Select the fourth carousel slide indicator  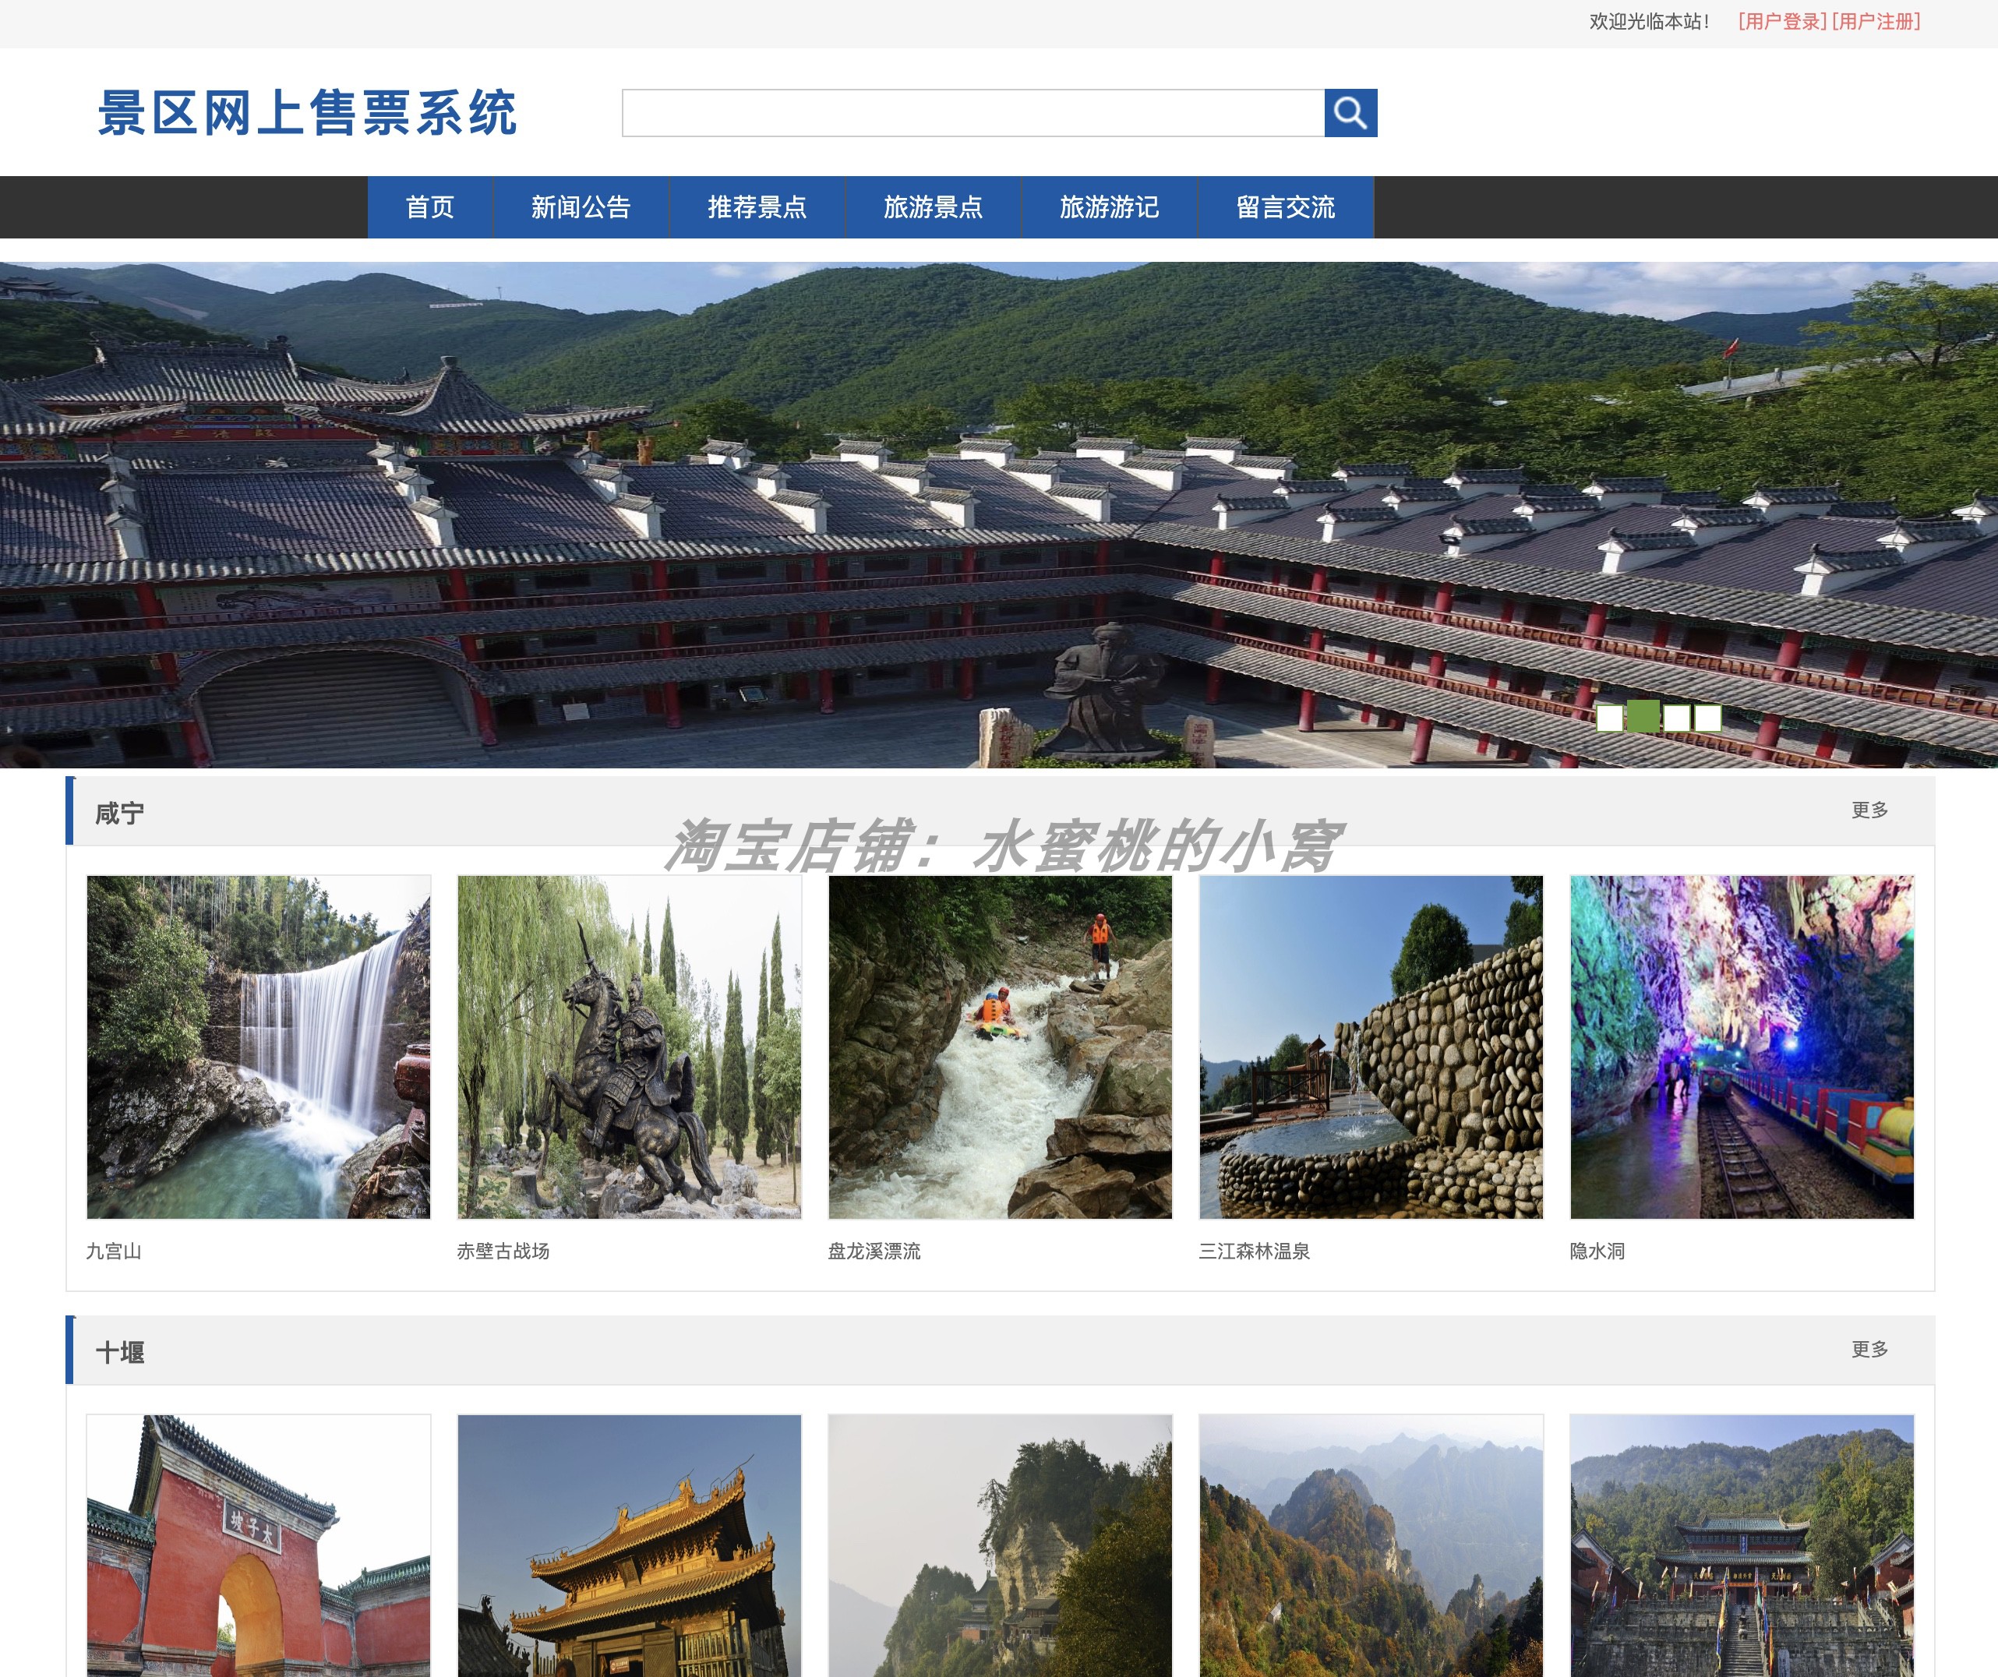click(x=1708, y=717)
